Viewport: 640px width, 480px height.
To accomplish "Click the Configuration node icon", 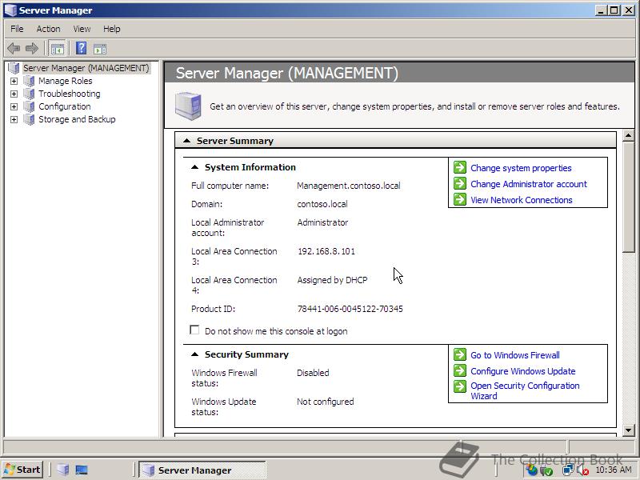I will point(29,106).
